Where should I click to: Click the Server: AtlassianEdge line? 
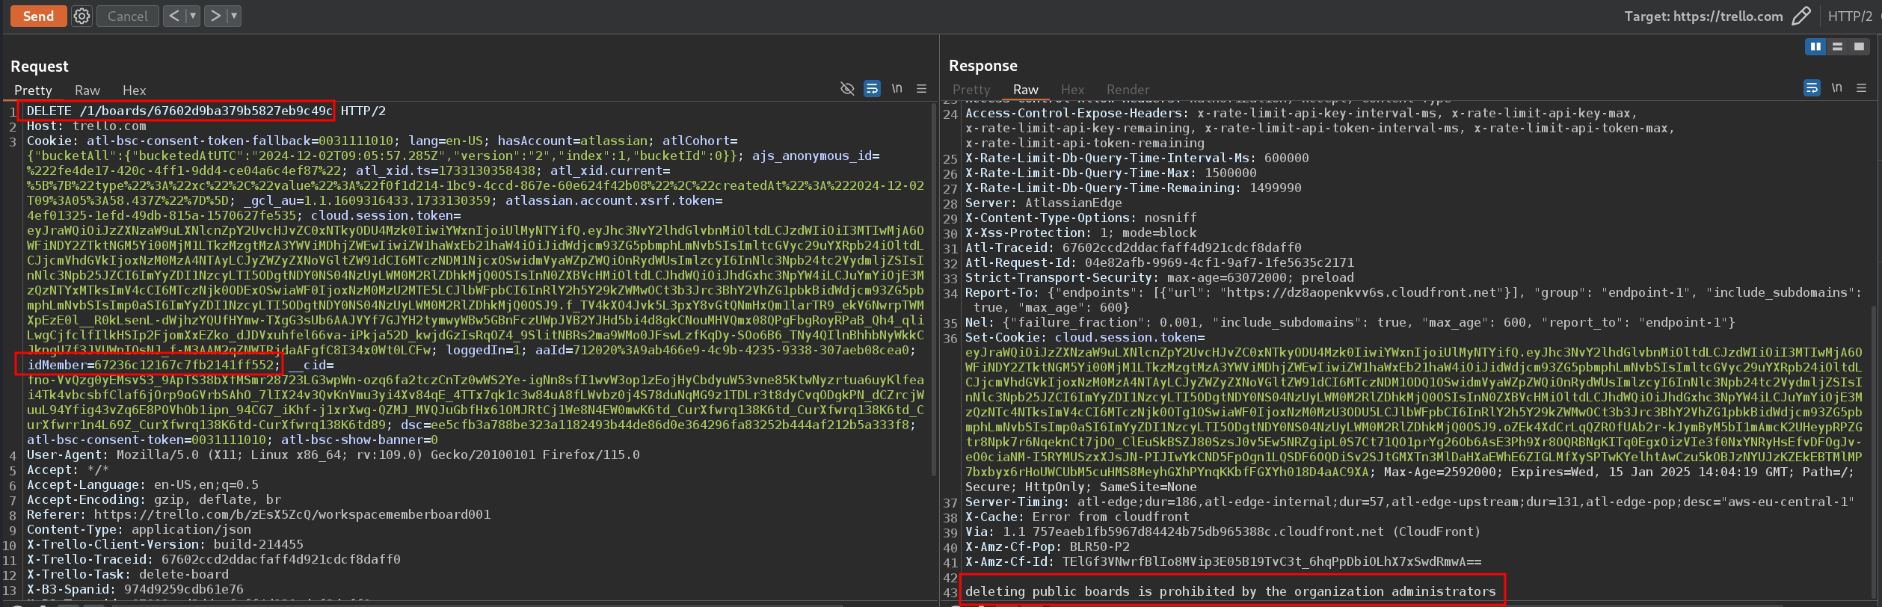[1044, 203]
